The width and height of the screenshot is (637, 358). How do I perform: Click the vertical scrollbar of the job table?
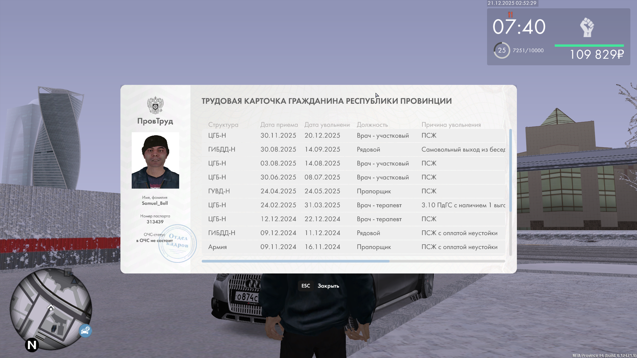510,170
